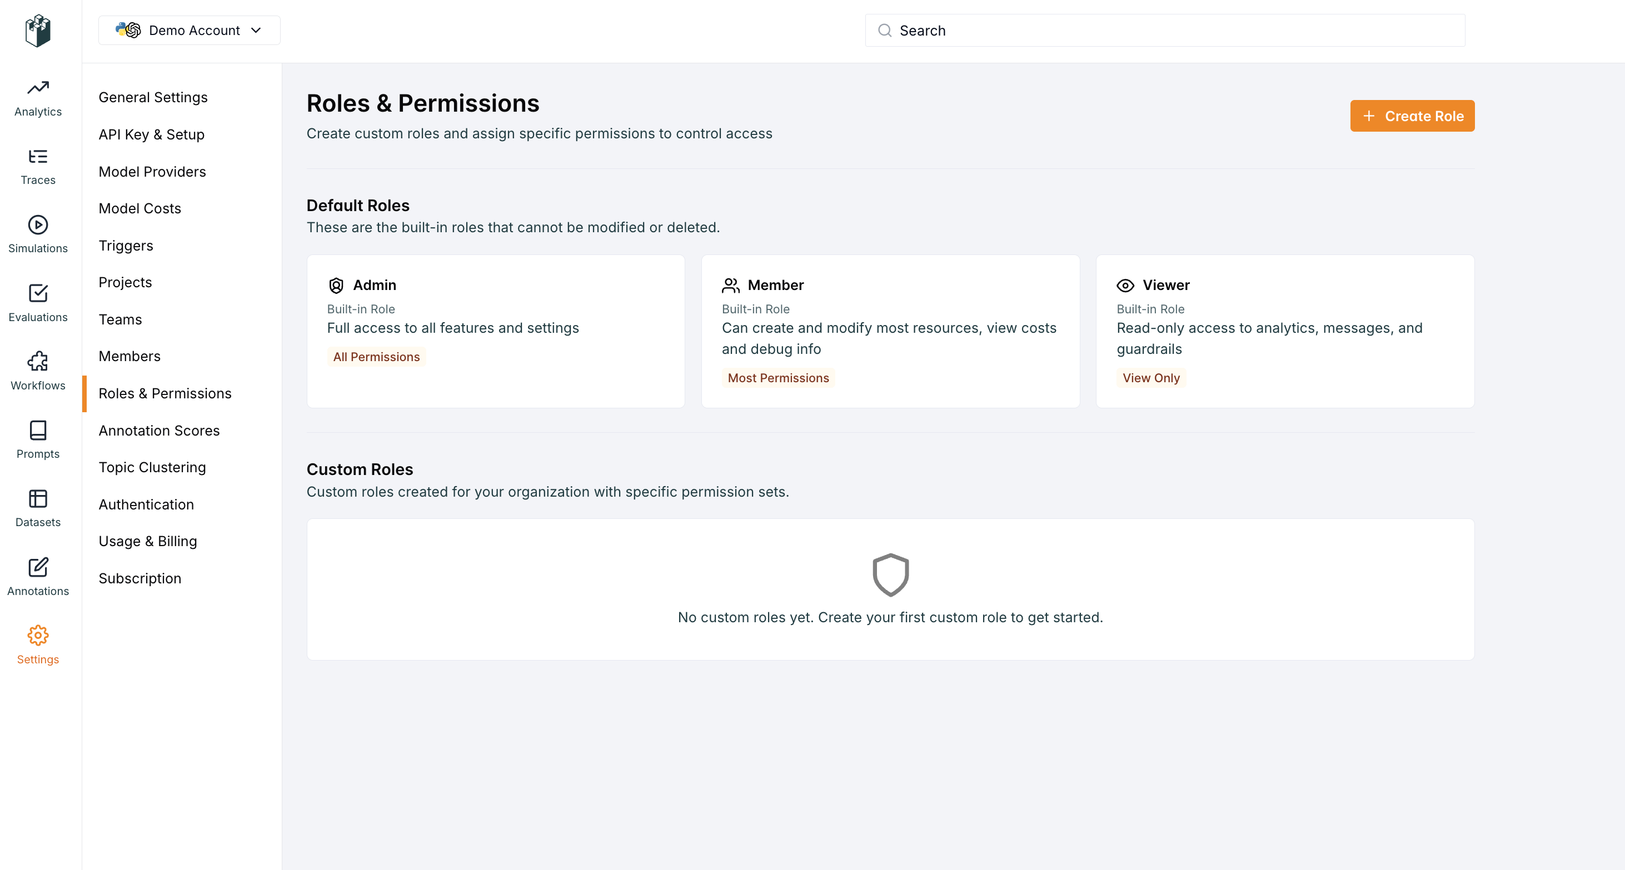Open the Demo Account switcher dropdown
The height and width of the screenshot is (870, 1625).
188,29
